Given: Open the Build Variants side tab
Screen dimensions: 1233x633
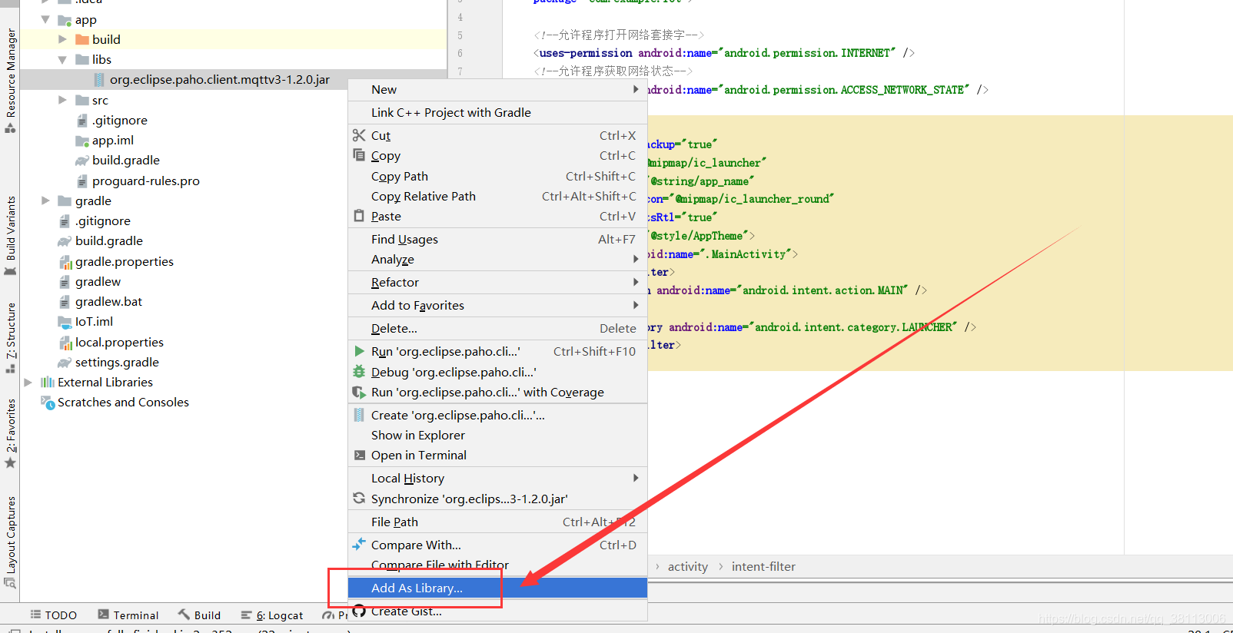Looking at the screenshot, I should coord(10,235).
